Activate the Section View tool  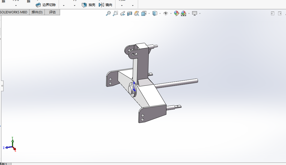click(130, 13)
